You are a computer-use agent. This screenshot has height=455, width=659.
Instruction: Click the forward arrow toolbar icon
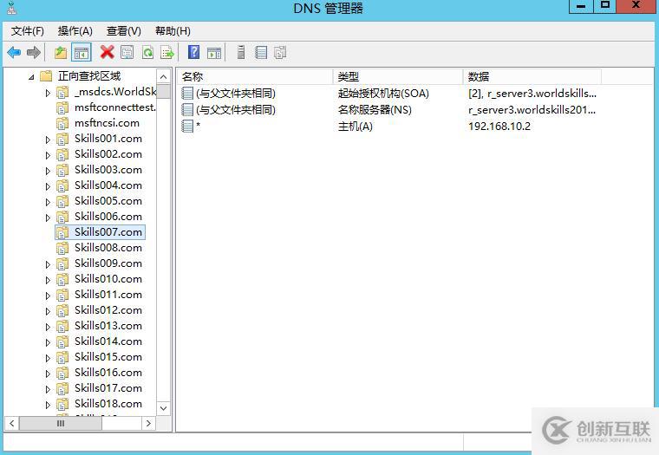tap(34, 53)
